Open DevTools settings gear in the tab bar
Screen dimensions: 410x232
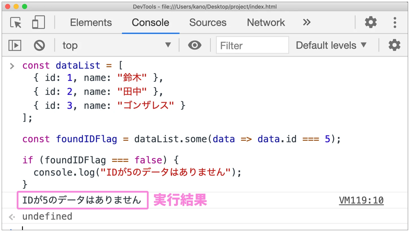370,22
